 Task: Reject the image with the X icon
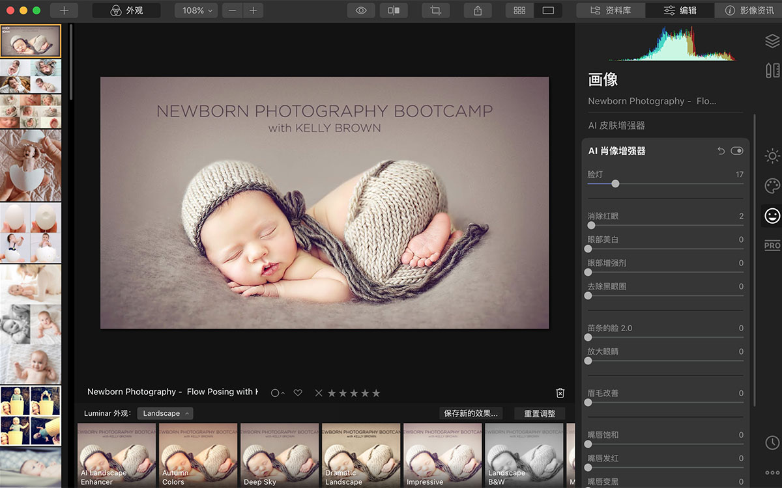pyautogui.click(x=319, y=393)
